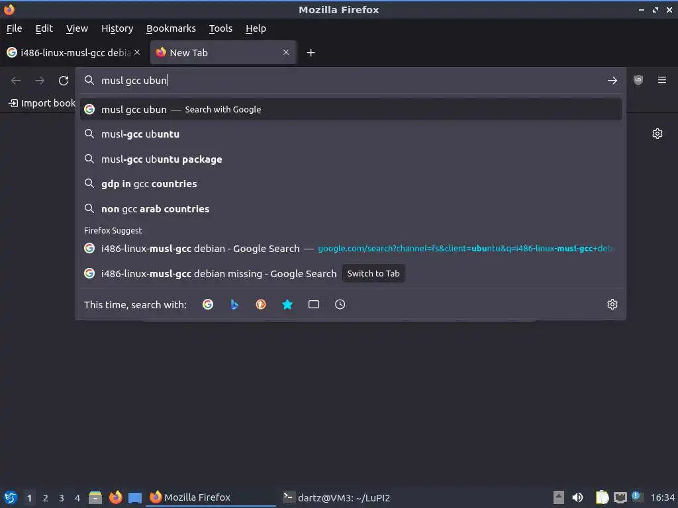The image size is (678, 508).
Task: Focus Mozilla Firefox taskbar window button
Action: click(x=212, y=497)
